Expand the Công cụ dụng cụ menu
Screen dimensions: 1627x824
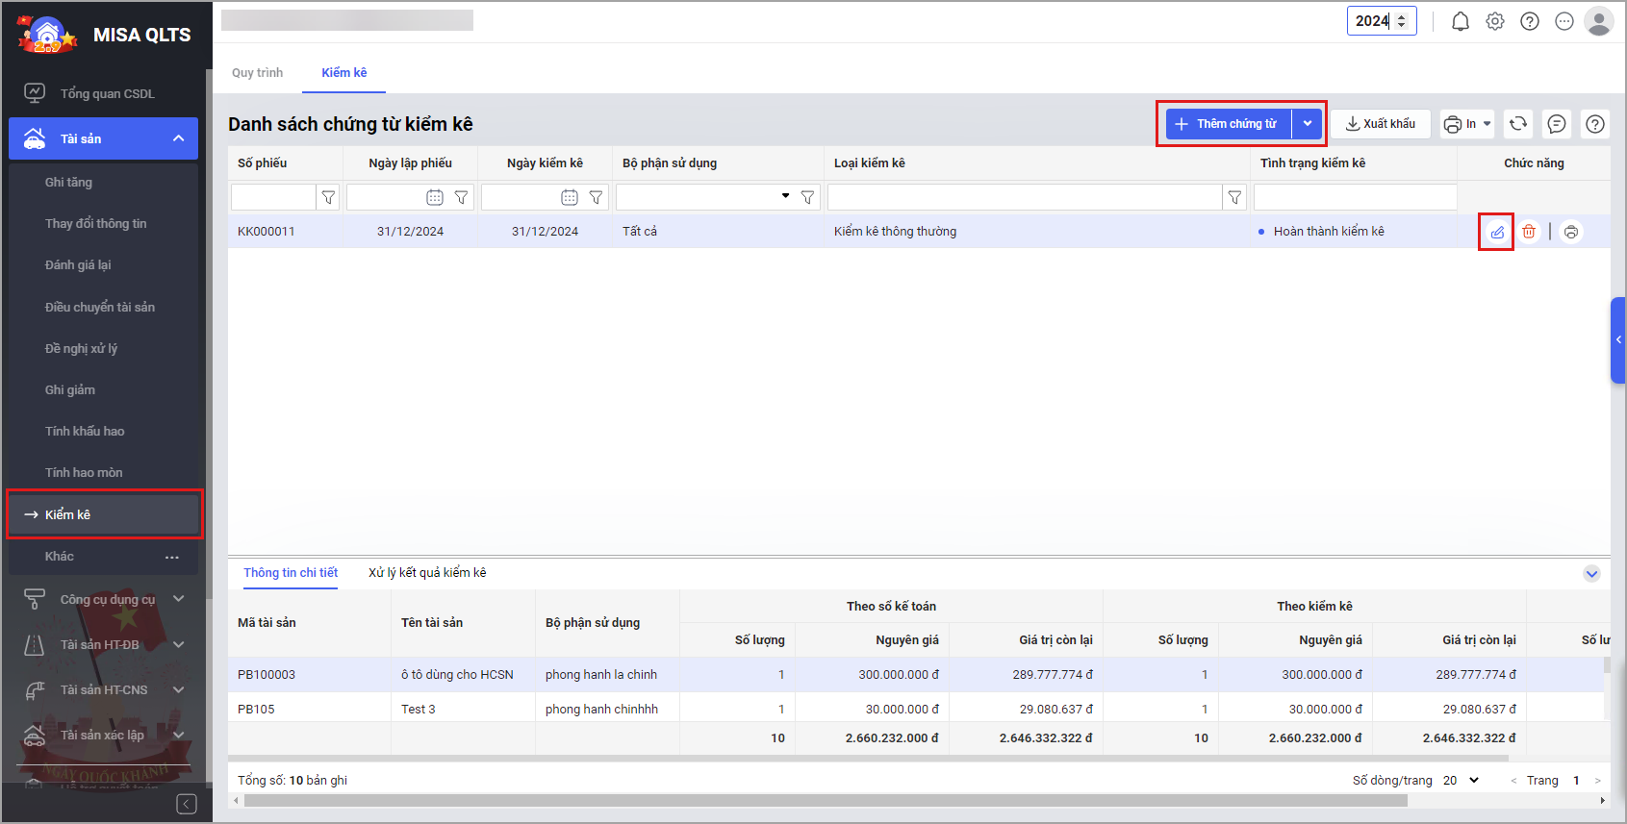point(178,599)
